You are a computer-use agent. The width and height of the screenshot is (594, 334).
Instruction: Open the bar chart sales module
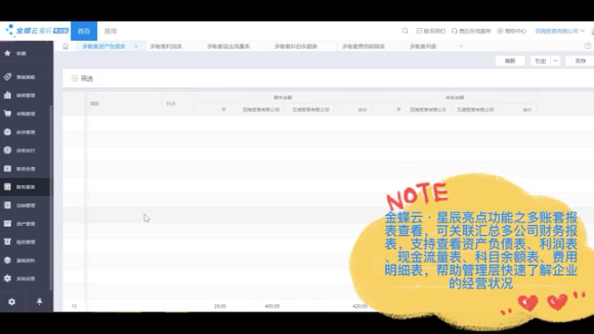coord(7,95)
